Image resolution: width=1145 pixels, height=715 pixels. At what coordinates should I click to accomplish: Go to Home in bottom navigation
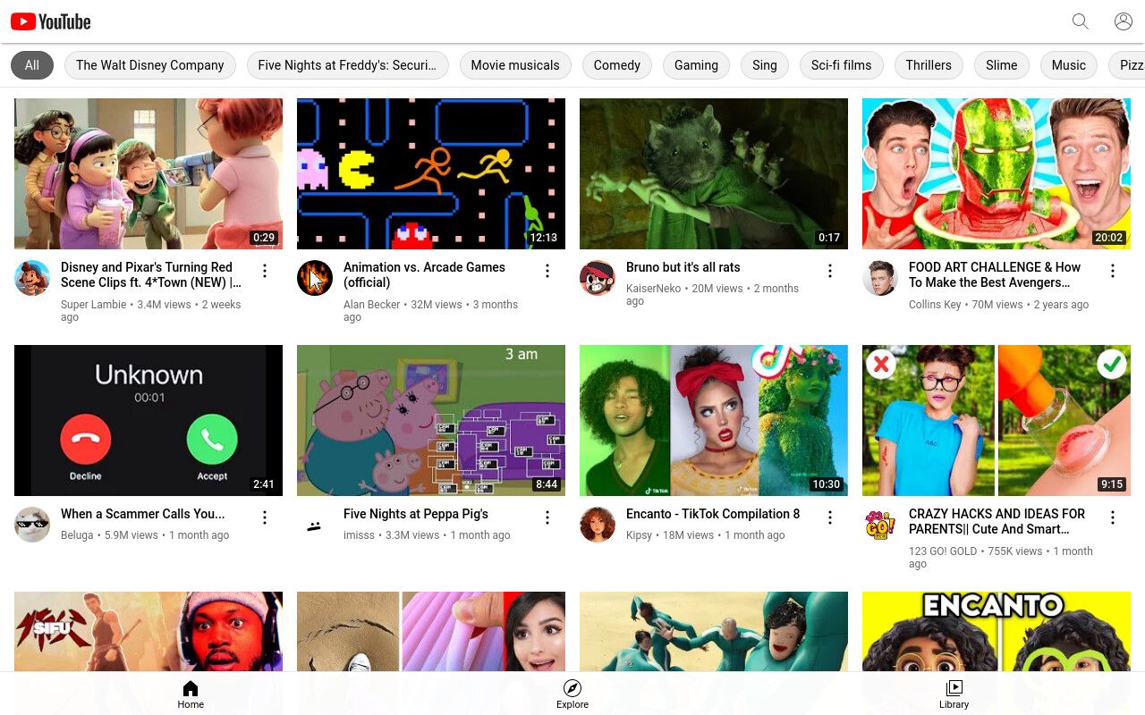pyautogui.click(x=191, y=694)
